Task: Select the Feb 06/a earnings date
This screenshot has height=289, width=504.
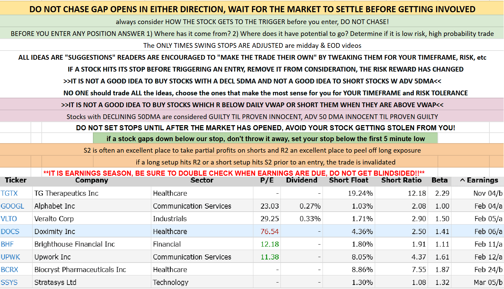Action: [x=488, y=232]
